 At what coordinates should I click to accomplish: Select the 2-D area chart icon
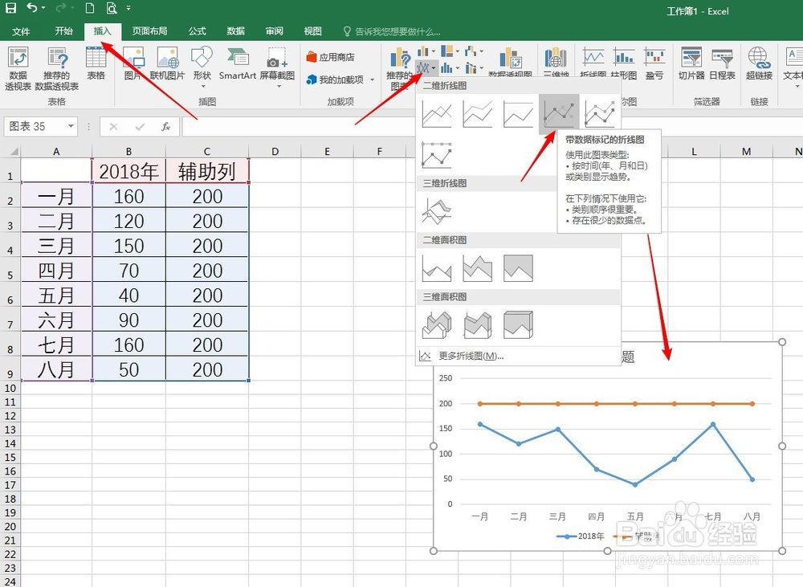click(x=437, y=268)
